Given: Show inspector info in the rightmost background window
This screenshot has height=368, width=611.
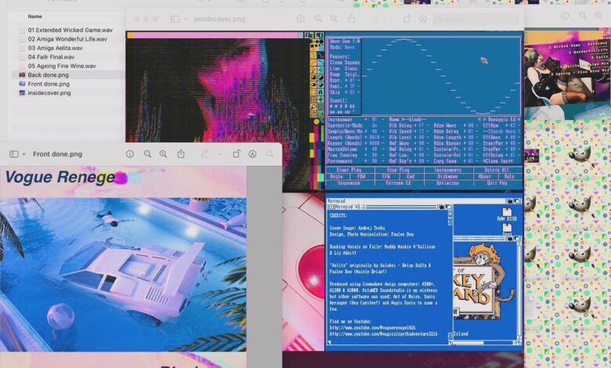Looking at the screenshot, I should click(565, 16).
